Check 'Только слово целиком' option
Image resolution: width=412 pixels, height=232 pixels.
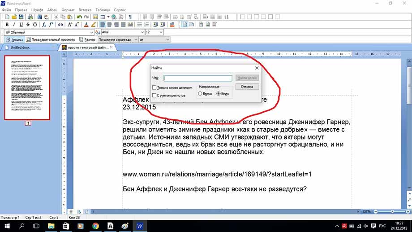pyautogui.click(x=154, y=88)
